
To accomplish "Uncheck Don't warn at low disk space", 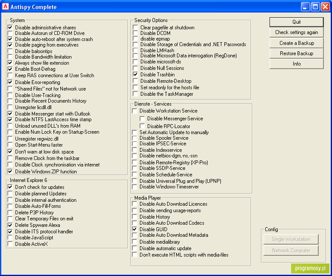I will pos(10,151).
